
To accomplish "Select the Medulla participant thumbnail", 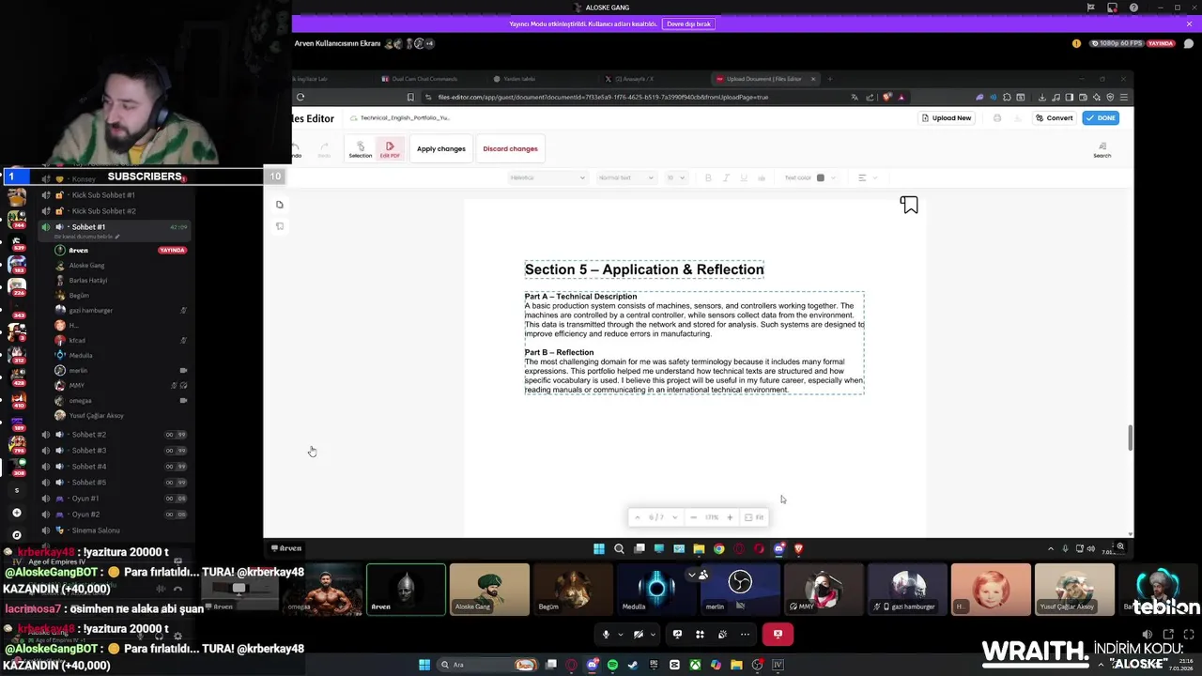I will tap(656, 590).
